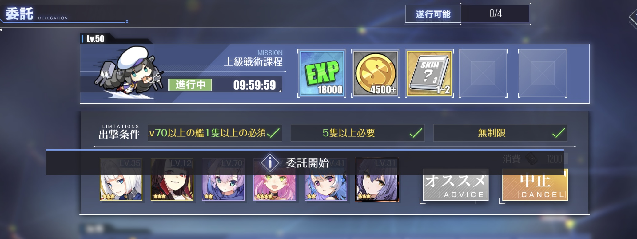Screen dimensions: 637x239
Task: Click the EXP 18000 reward icon
Action: coord(322,73)
